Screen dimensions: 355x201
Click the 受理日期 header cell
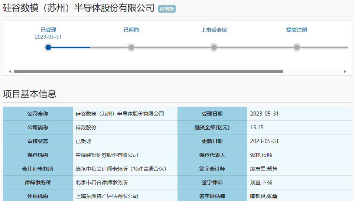(x=212, y=114)
